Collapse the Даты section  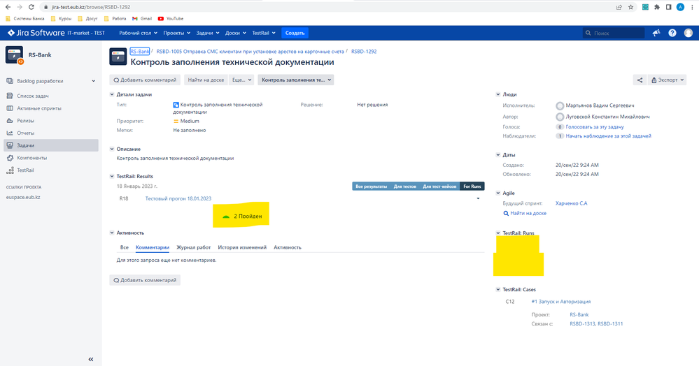tap(498, 155)
